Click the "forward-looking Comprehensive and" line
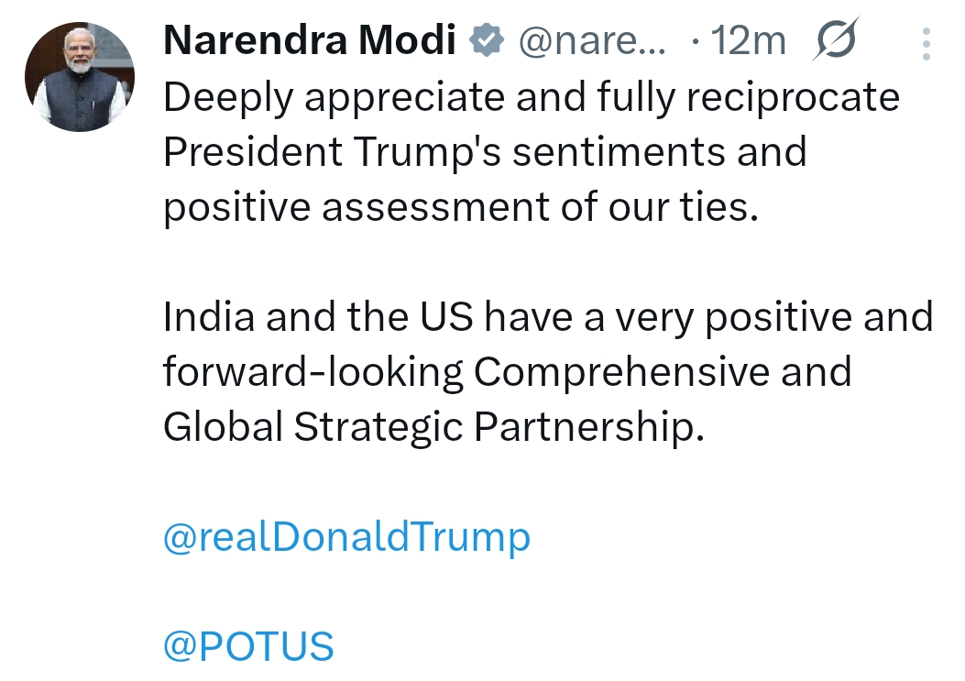The width and height of the screenshot is (965, 681). [x=507, y=372]
